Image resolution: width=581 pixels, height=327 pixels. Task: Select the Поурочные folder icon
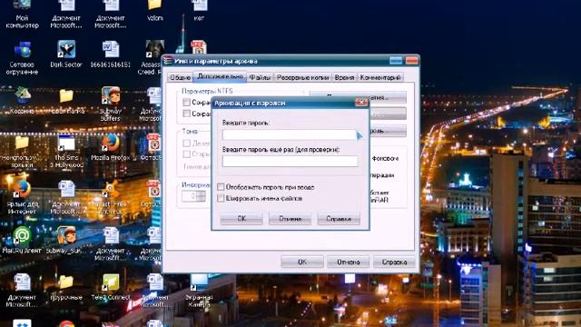pos(66,287)
